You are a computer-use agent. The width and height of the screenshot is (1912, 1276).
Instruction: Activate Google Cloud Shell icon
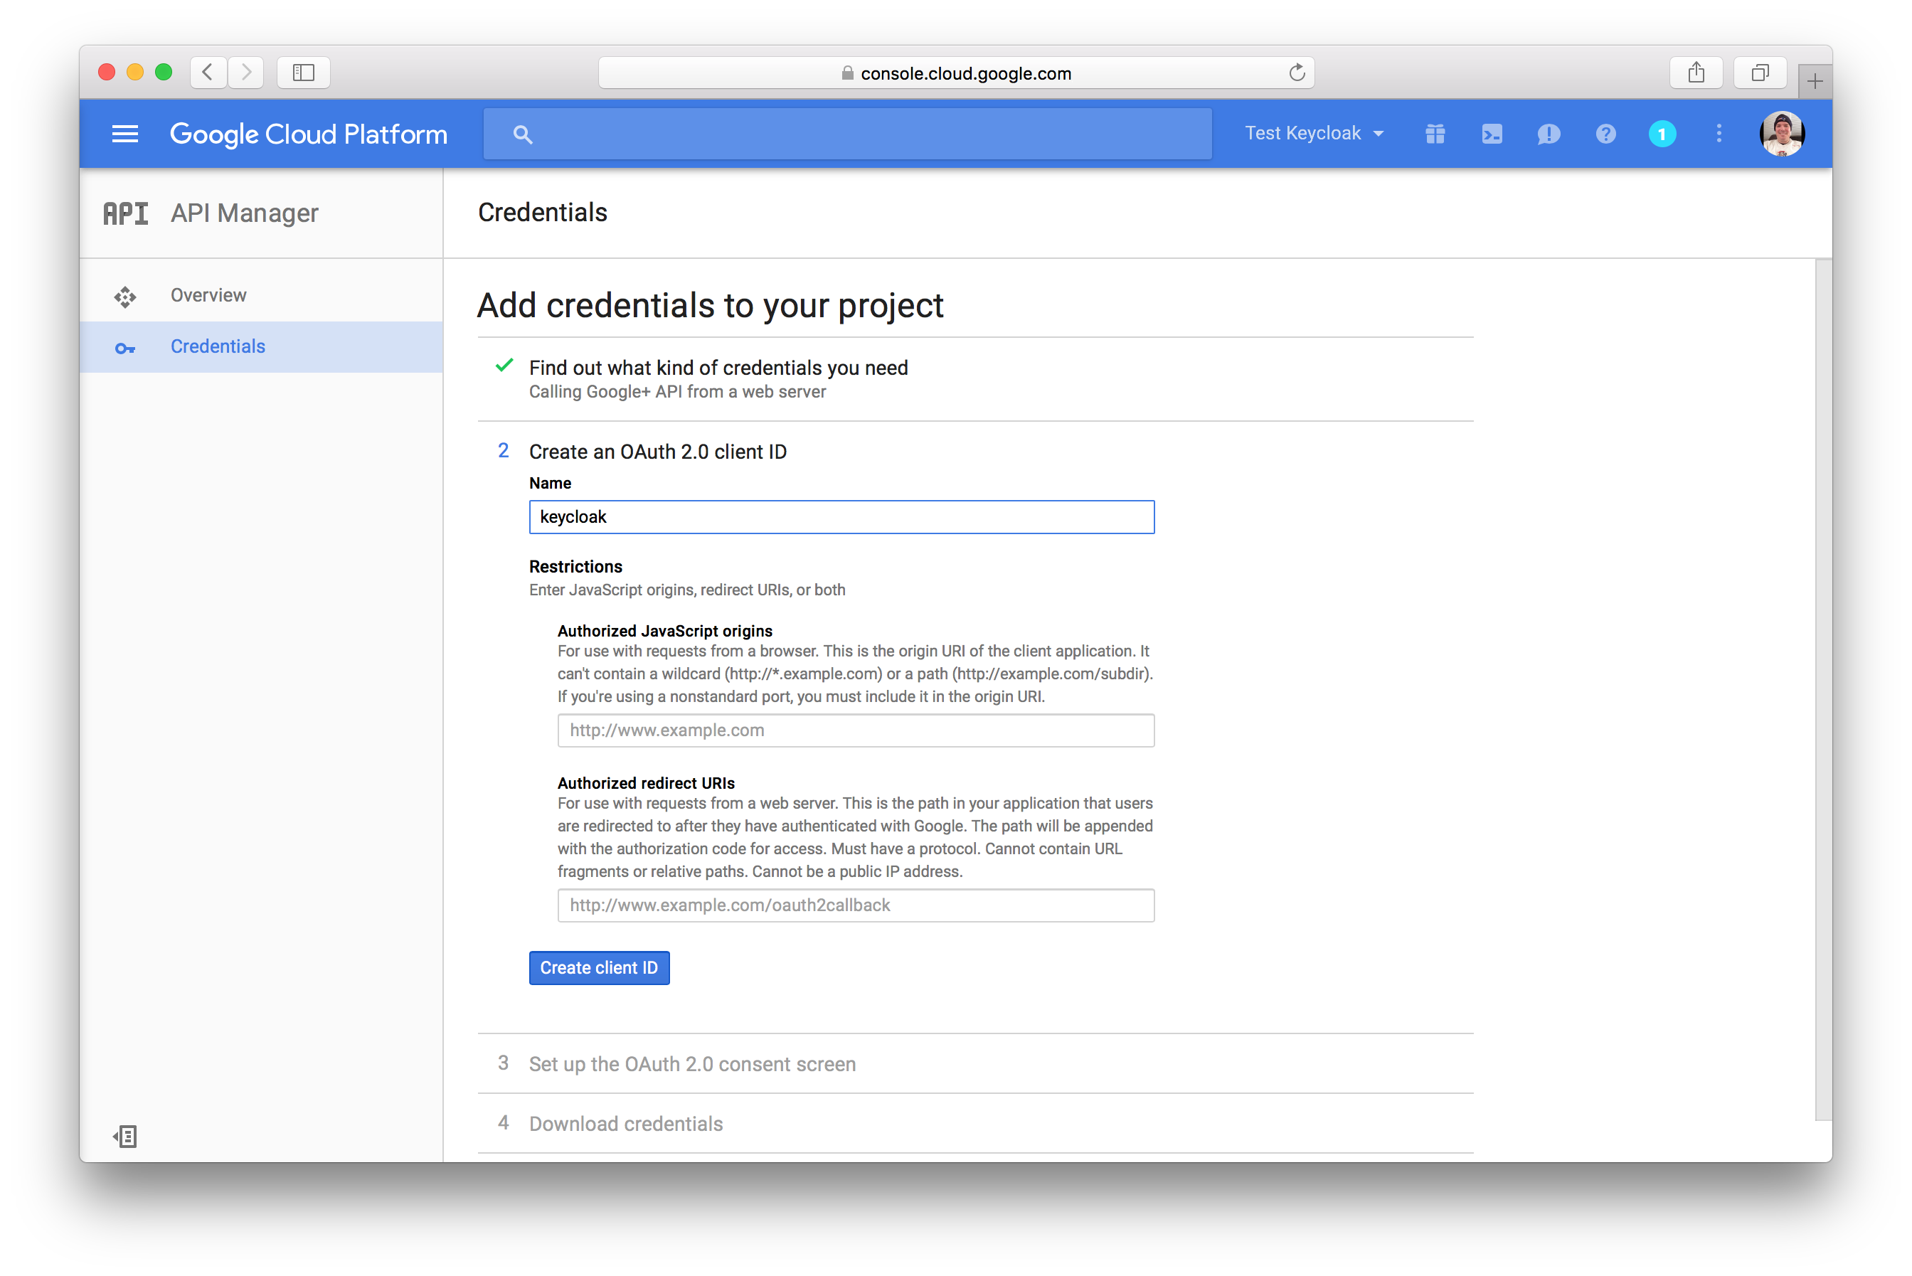1492,134
